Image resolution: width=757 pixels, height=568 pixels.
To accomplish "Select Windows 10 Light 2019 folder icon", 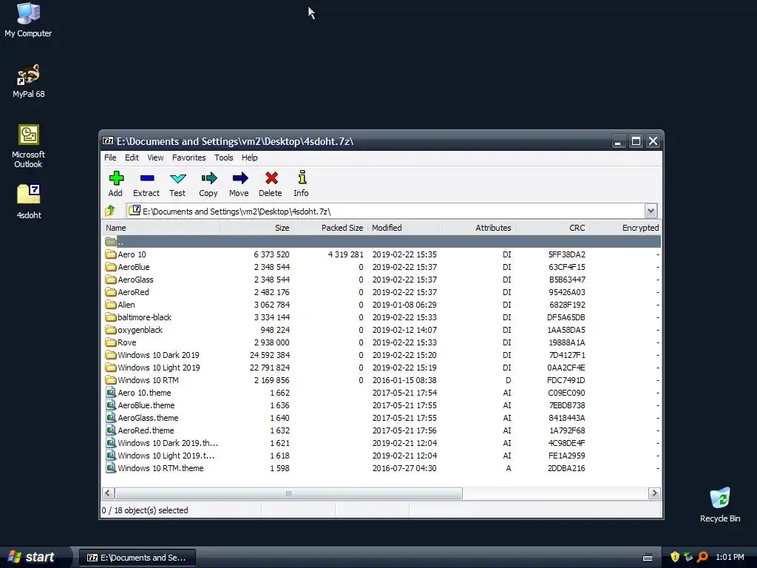I will [111, 367].
